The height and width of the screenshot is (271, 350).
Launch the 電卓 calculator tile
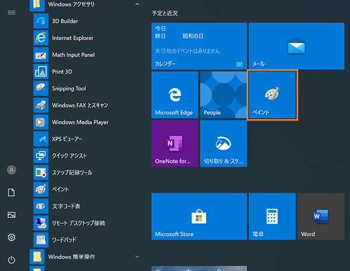pos(272,216)
